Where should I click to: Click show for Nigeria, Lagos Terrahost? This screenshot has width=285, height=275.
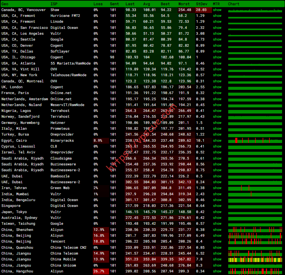pyautogui.click(x=217, y=111)
